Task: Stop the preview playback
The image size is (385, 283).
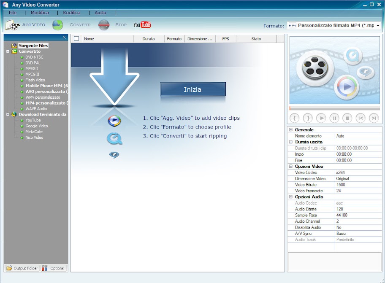Action: pos(347,118)
